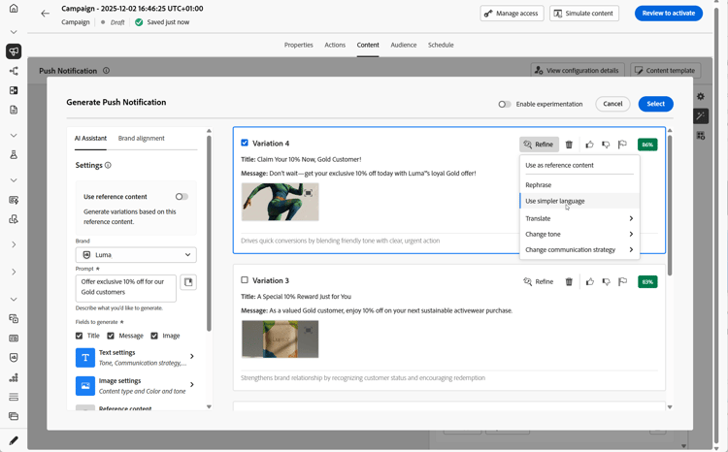Open the Actions tab
The height and width of the screenshot is (452, 728).
click(335, 45)
